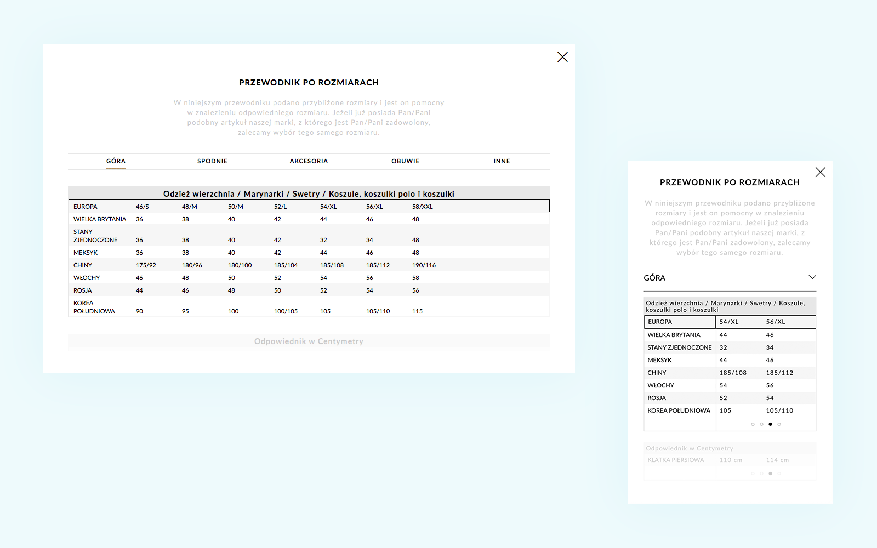877x548 pixels.
Task: Switch to the GÓRA tab
Action: coord(116,161)
